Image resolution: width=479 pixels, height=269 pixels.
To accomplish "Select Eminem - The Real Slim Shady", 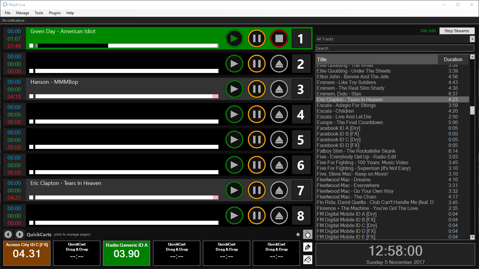I will (x=392, y=88).
